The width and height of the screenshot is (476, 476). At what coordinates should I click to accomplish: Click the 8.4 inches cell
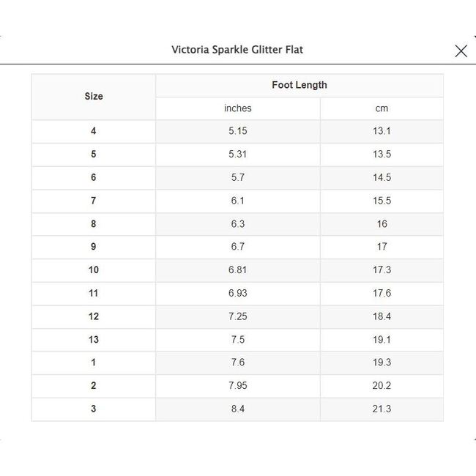point(238,409)
